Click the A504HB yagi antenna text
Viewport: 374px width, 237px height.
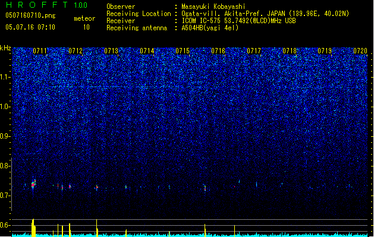coord(210,28)
